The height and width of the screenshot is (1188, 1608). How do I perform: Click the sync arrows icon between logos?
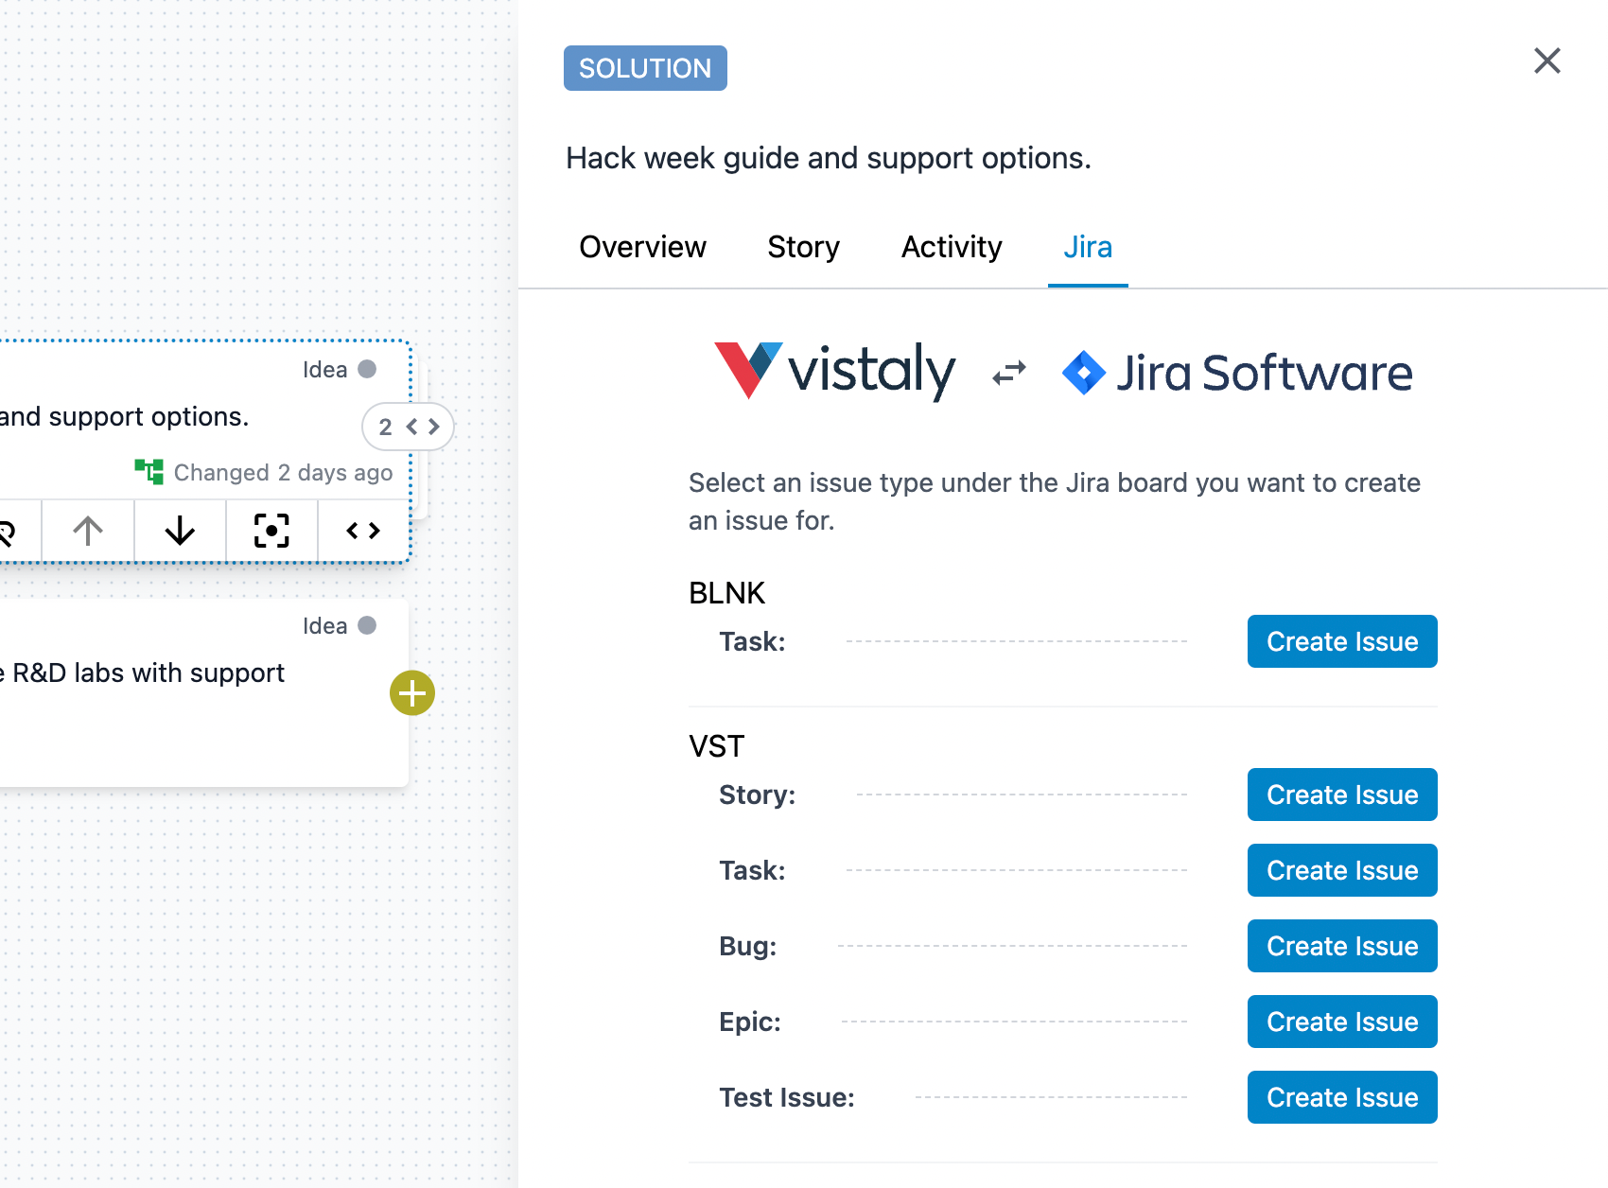click(x=1009, y=373)
